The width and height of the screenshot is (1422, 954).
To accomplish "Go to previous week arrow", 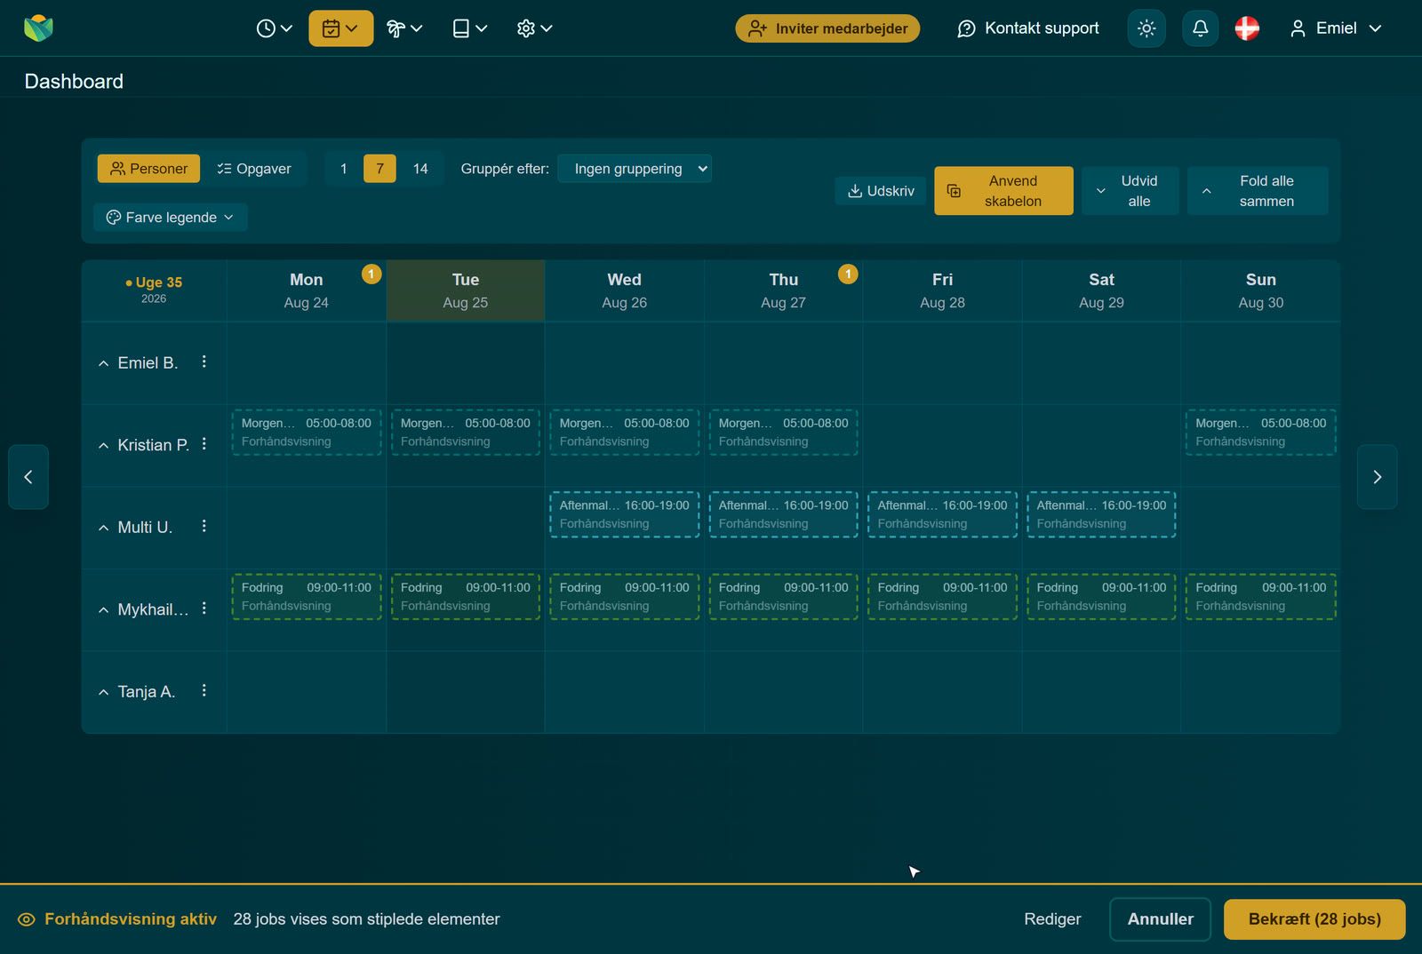I will tap(28, 477).
